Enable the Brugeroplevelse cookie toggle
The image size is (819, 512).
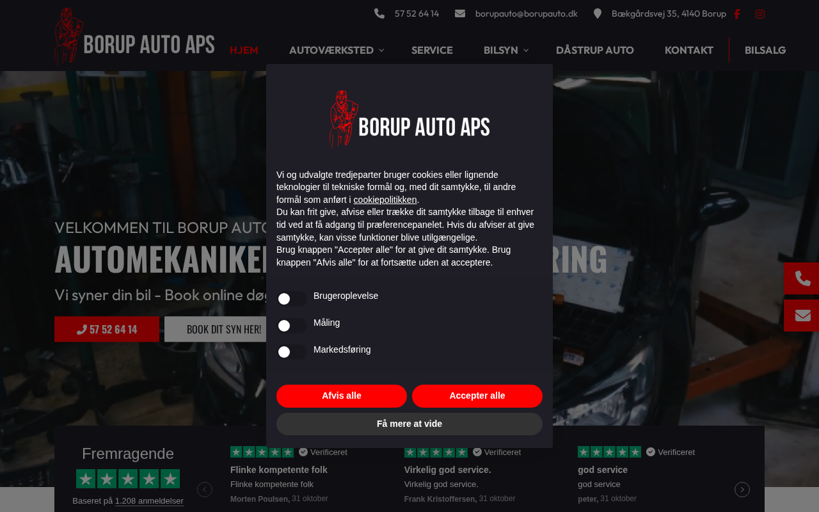[292, 299]
